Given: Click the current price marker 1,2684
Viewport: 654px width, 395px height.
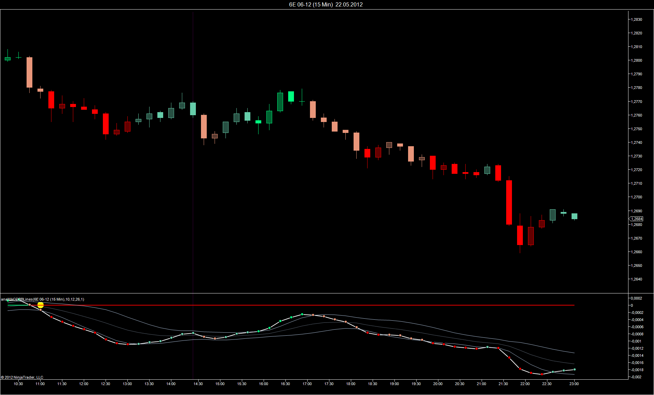Looking at the screenshot, I should click(637, 219).
